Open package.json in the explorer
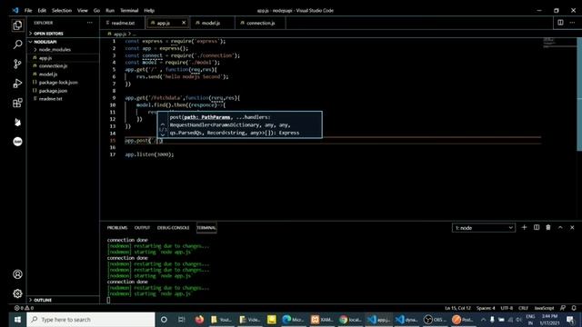The image size is (582, 327). [63, 91]
